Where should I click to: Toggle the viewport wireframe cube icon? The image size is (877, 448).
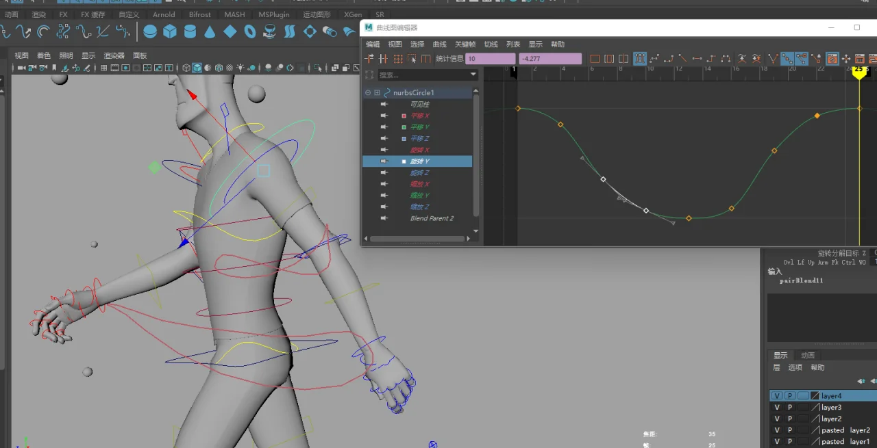tap(186, 68)
